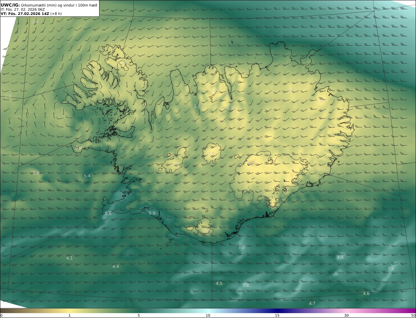Click the 7.6 value label on the map
The width and height of the screenshot is (416, 318).
(x=391, y=269)
